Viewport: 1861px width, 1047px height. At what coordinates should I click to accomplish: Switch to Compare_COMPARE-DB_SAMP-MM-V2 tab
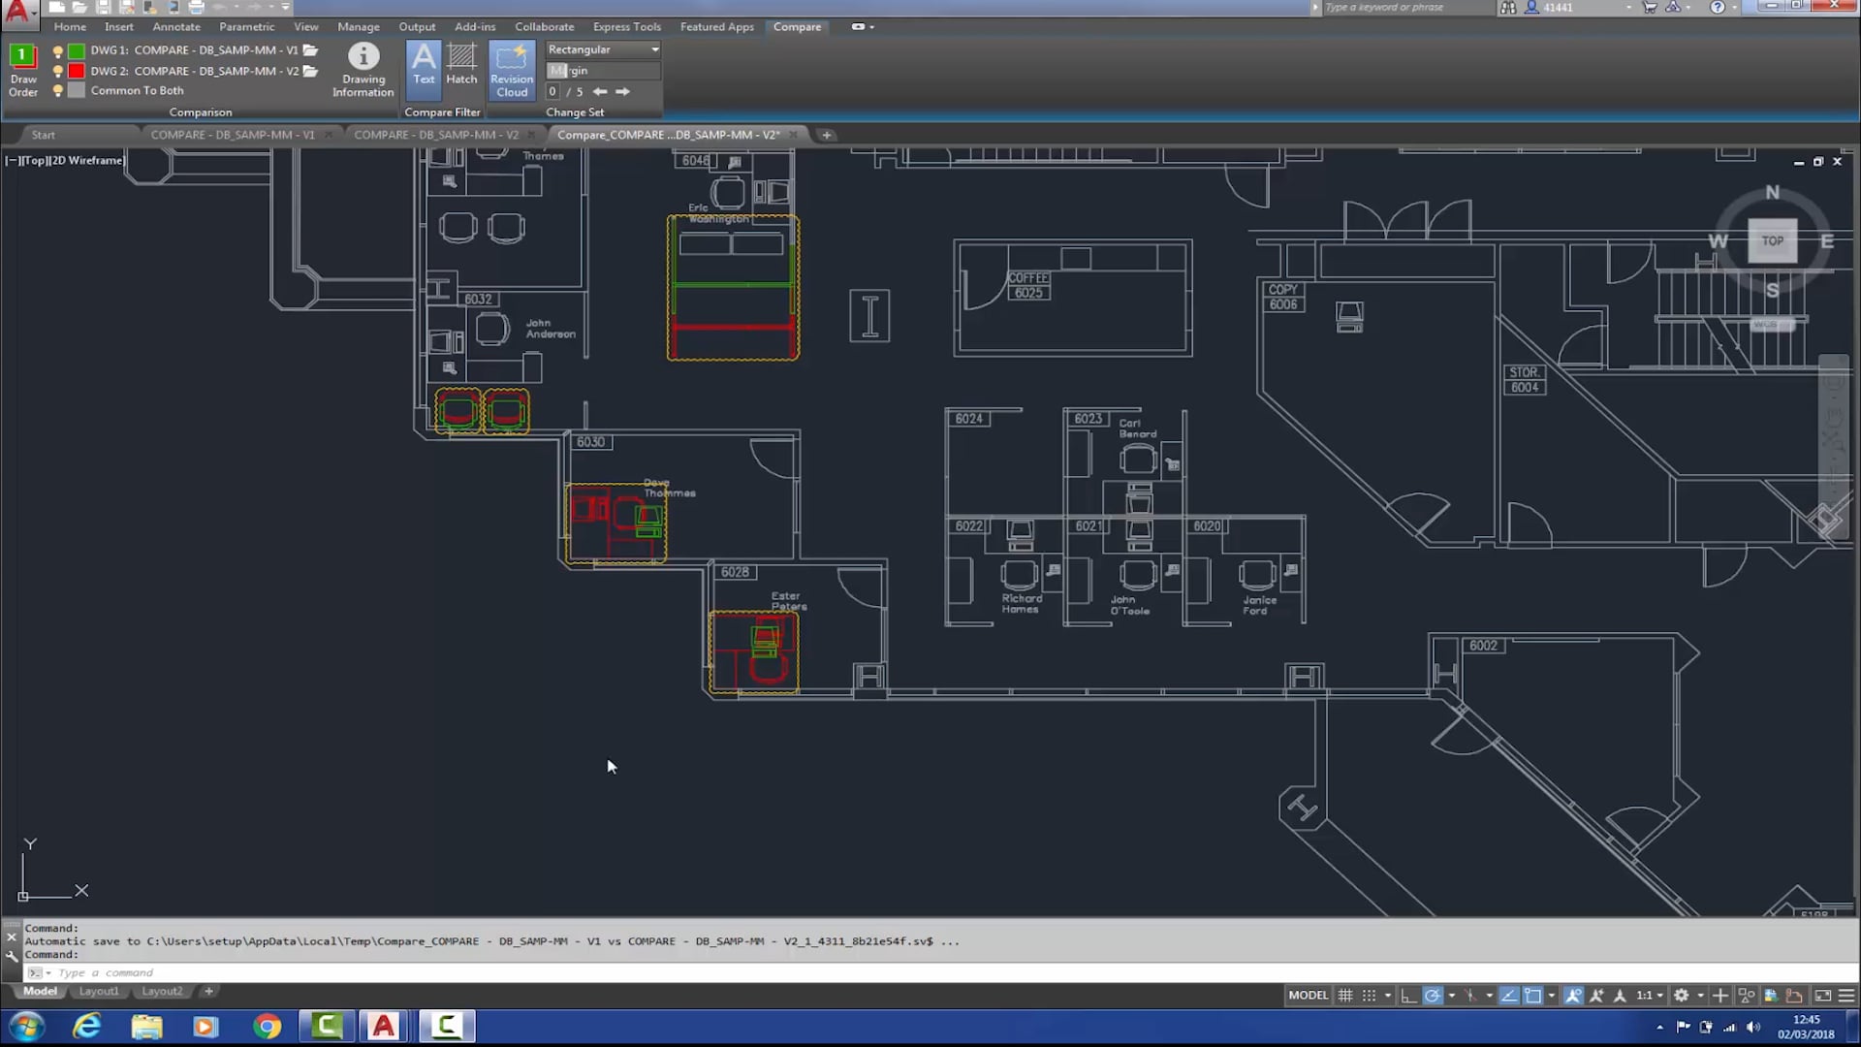pyautogui.click(x=671, y=134)
